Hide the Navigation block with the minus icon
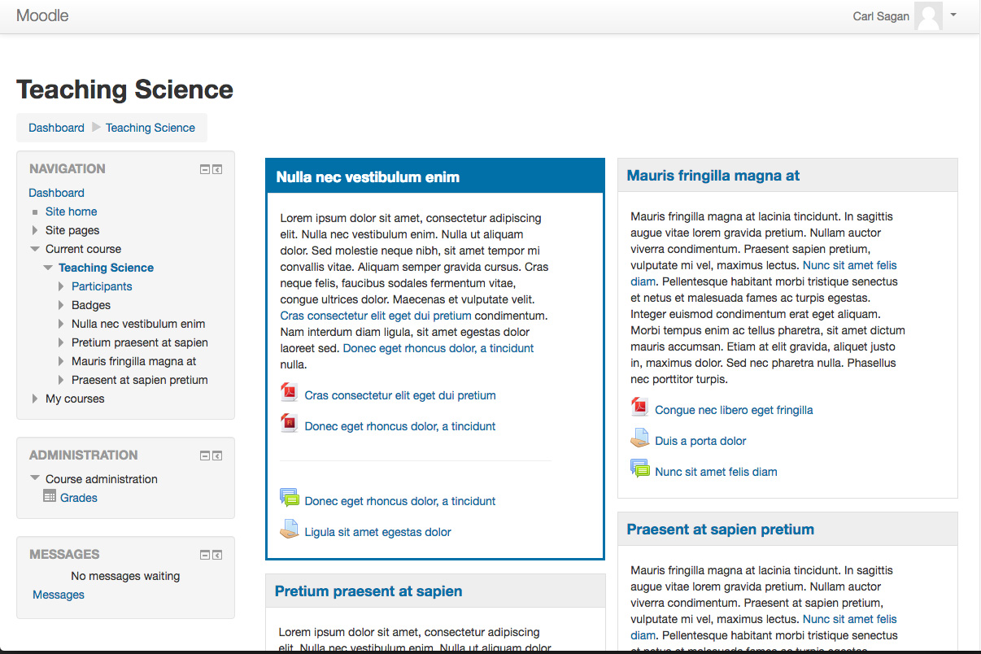This screenshot has height=654, width=981. [x=205, y=169]
